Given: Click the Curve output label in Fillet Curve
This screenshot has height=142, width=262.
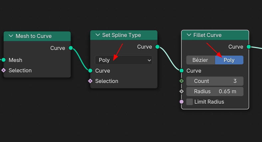Looking at the screenshot, I should pos(236,47).
